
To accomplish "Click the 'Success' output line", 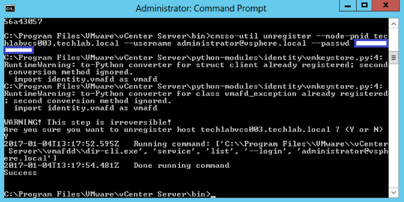I will coord(20,173).
